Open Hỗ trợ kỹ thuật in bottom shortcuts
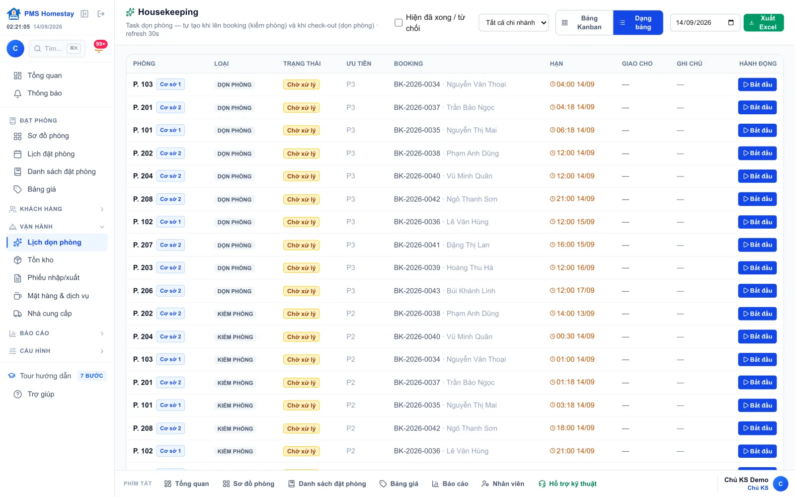 pos(567,484)
